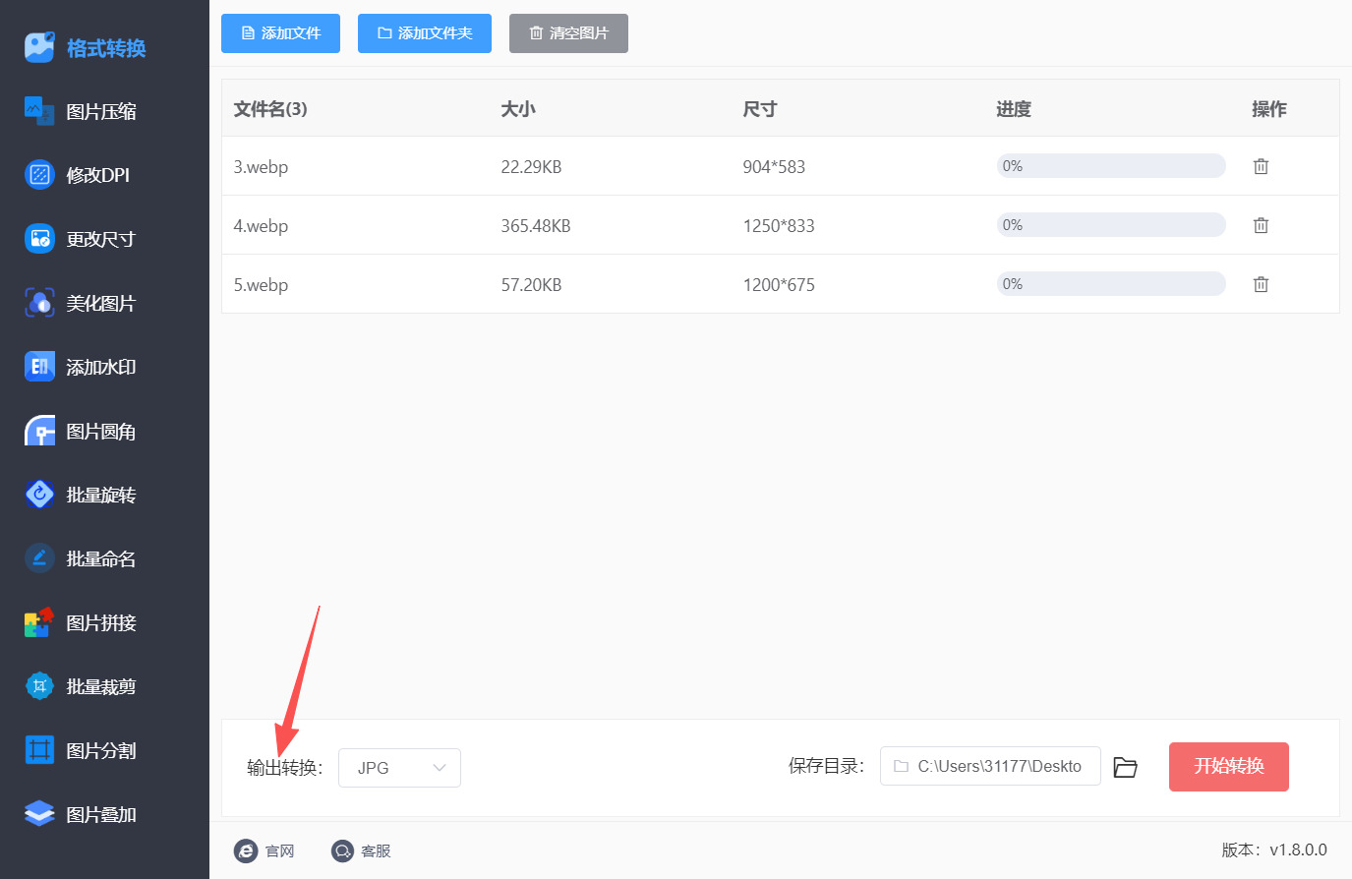The width and height of the screenshot is (1352, 879).
Task: Click the 22.29KB size cell
Action: [531, 167]
